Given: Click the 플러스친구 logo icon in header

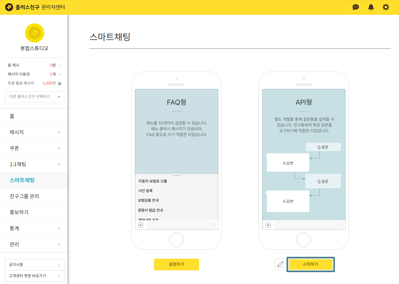Looking at the screenshot, I should (9, 7).
